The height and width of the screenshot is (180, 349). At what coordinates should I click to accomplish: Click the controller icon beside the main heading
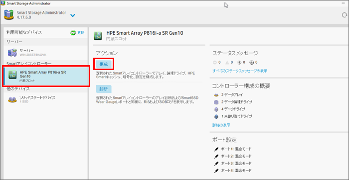98,35
